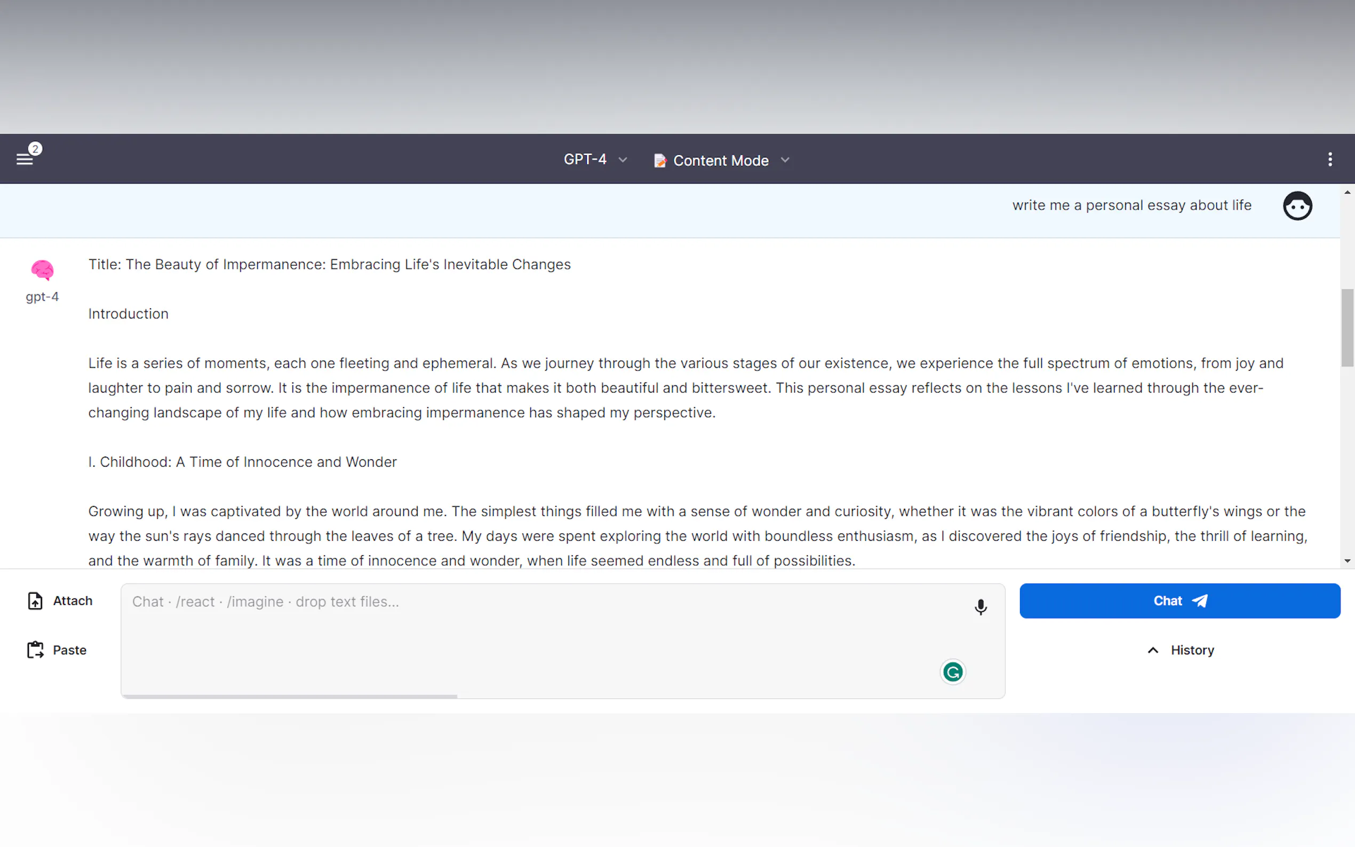Click the user avatar face icon
The width and height of the screenshot is (1355, 847).
click(1297, 205)
